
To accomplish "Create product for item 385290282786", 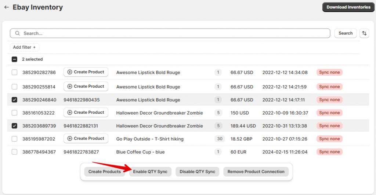I will (x=86, y=72).
